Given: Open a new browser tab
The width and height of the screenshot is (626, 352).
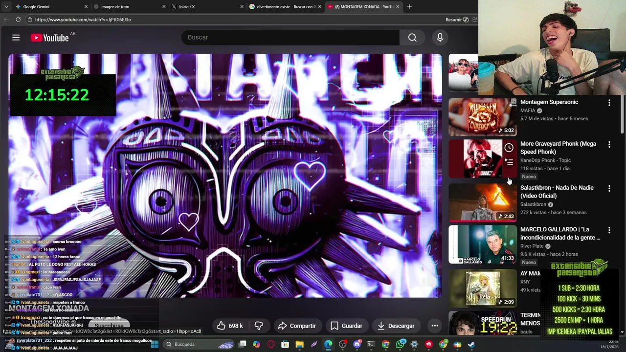Looking at the screenshot, I should pos(409,7).
